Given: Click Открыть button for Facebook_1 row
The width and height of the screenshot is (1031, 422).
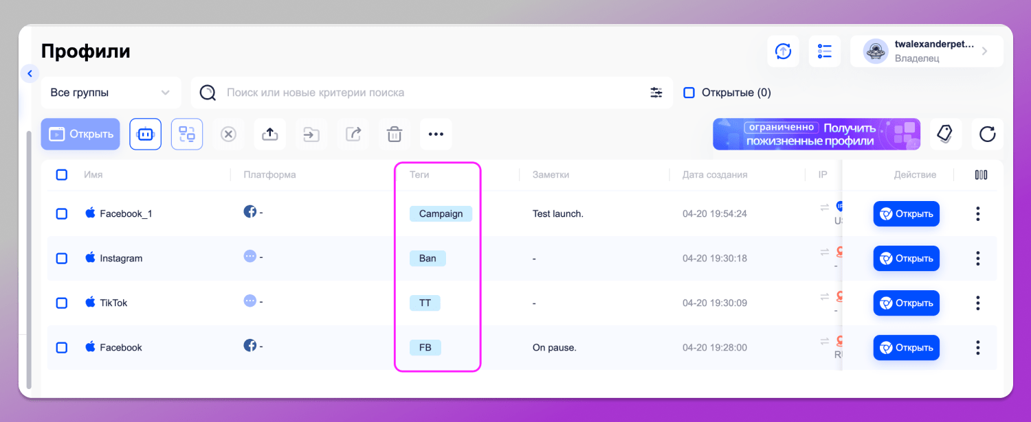Looking at the screenshot, I should (906, 214).
